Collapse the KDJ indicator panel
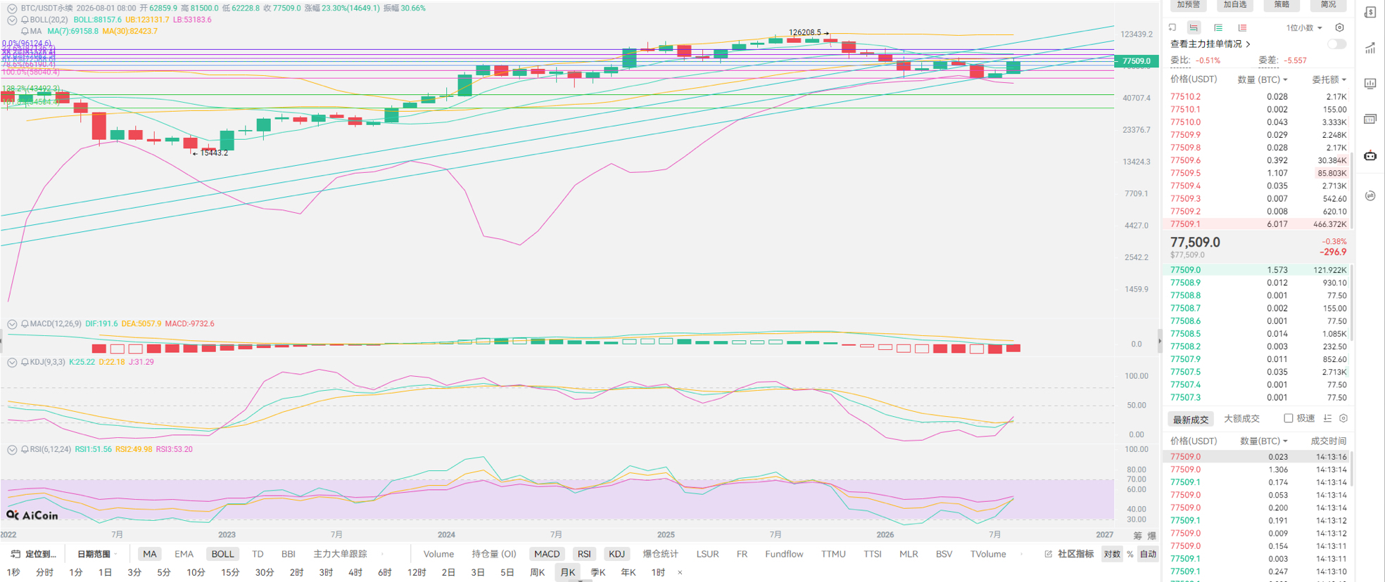This screenshot has width=1385, height=582. click(x=12, y=362)
